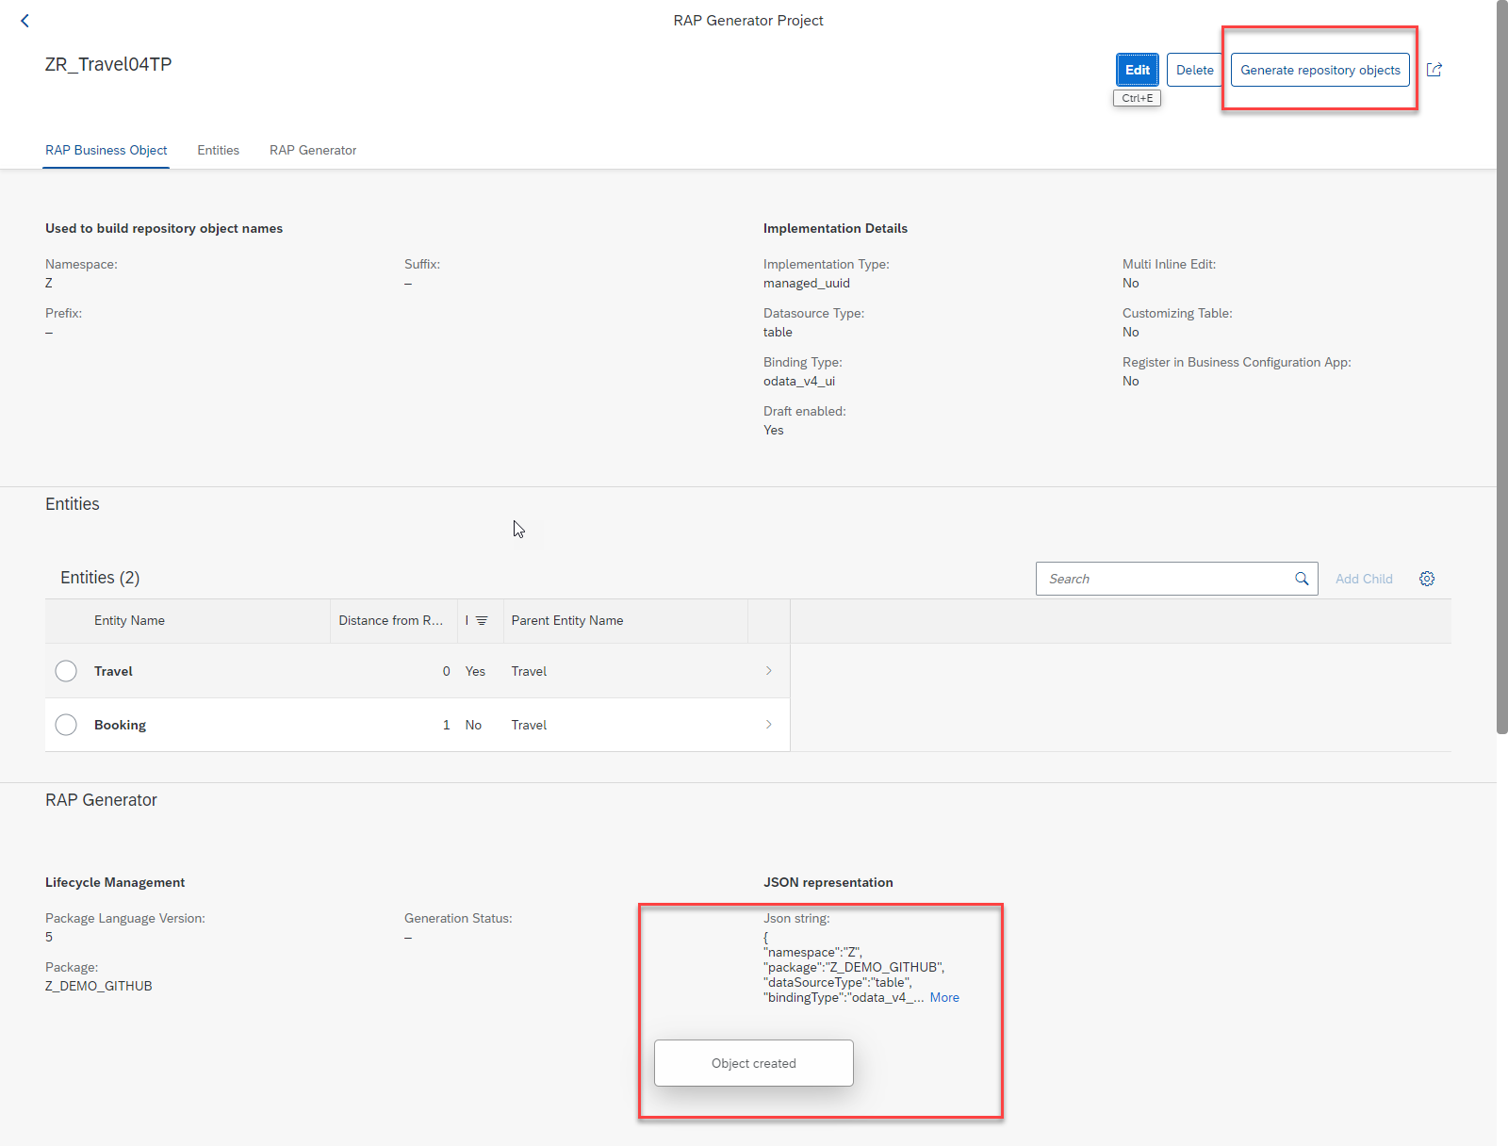The height and width of the screenshot is (1146, 1508).
Task: Open Booking row details chevron
Action: 768,725
